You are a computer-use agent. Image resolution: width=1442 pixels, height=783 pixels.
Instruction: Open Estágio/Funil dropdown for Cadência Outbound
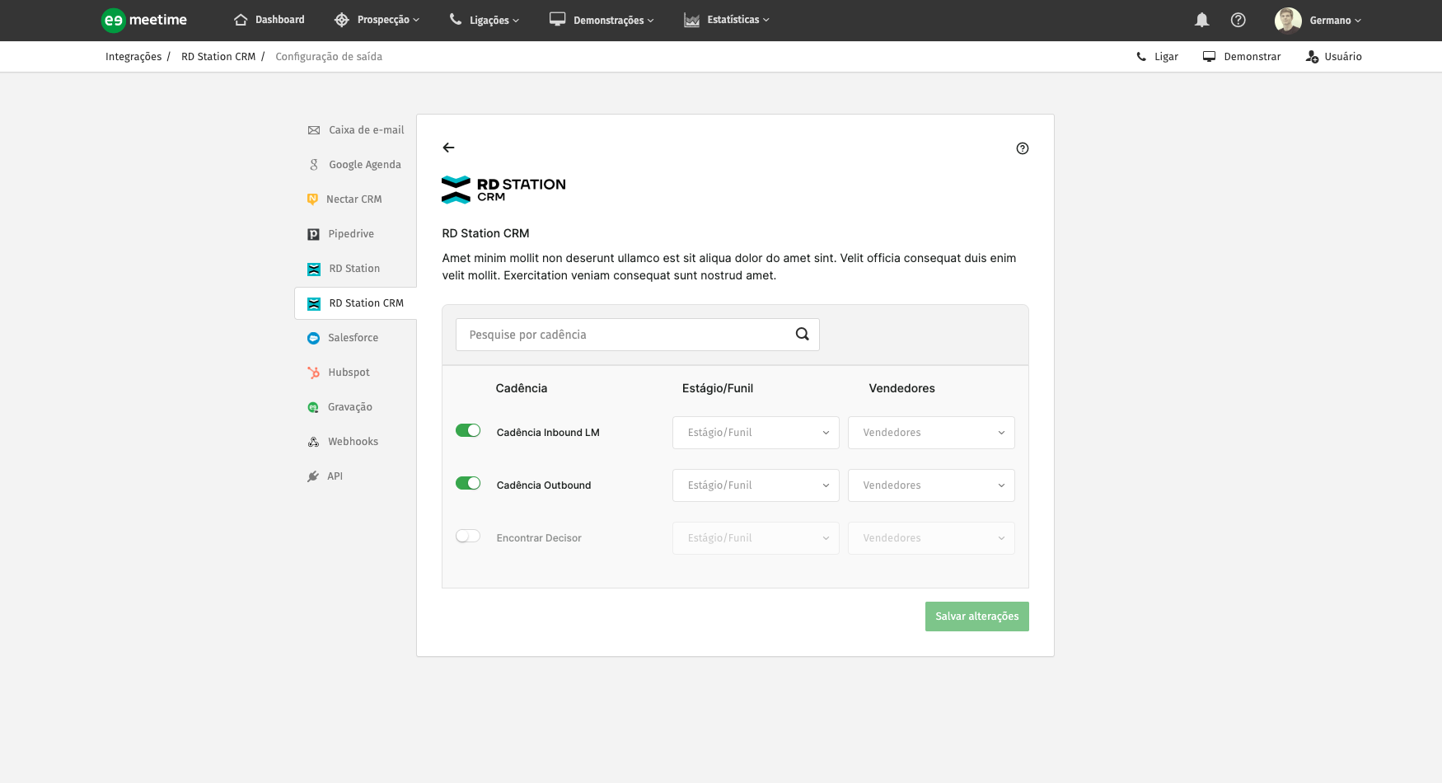(x=756, y=485)
